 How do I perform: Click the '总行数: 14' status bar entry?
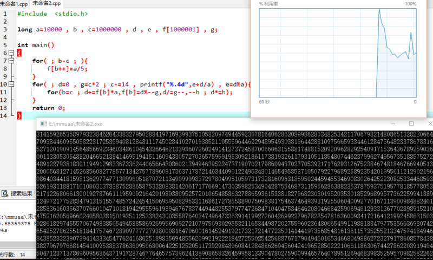click(x=12, y=255)
